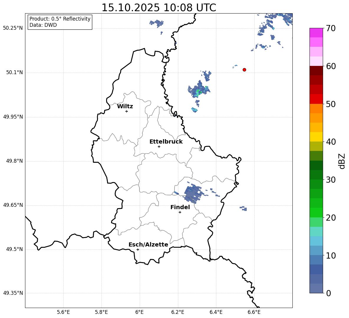The image size is (349, 318).
Task: Click the 60 tick on the colorbar
Action: [x=331, y=66]
